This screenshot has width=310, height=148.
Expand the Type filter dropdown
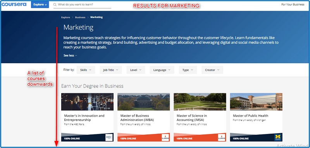(x=188, y=70)
